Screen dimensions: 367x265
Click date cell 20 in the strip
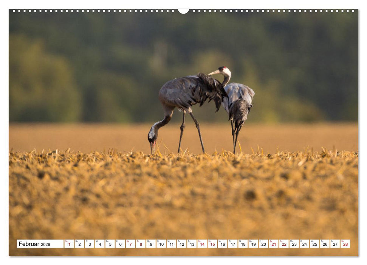click(x=263, y=244)
